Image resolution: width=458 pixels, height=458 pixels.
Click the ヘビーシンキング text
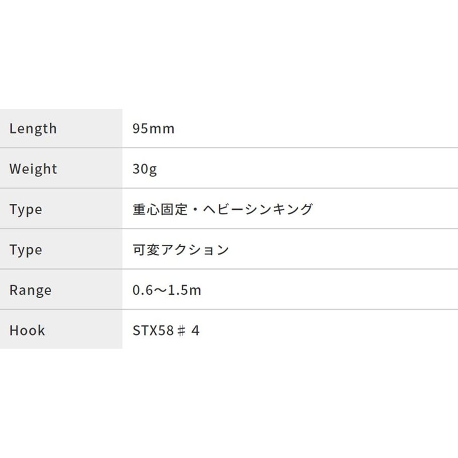tap(258, 210)
